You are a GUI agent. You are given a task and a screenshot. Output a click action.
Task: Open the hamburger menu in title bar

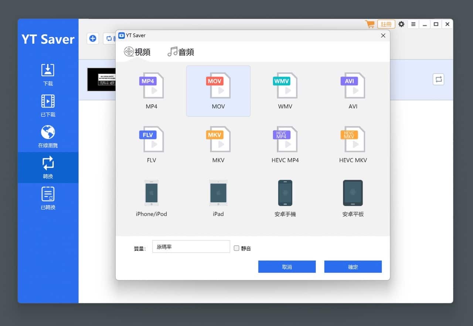tap(413, 24)
